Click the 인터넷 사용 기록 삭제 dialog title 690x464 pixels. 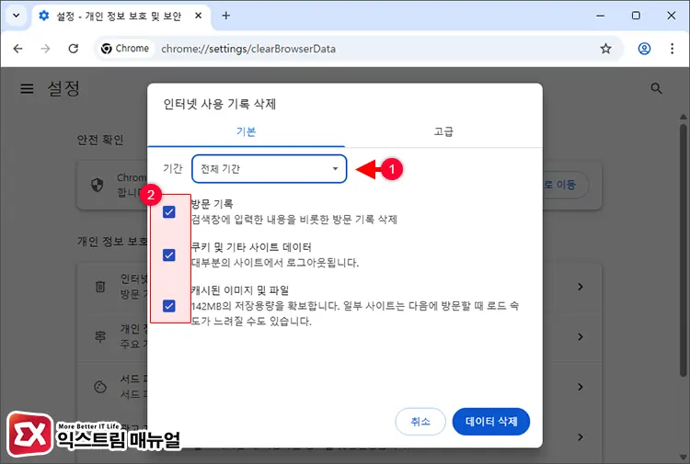(x=220, y=104)
